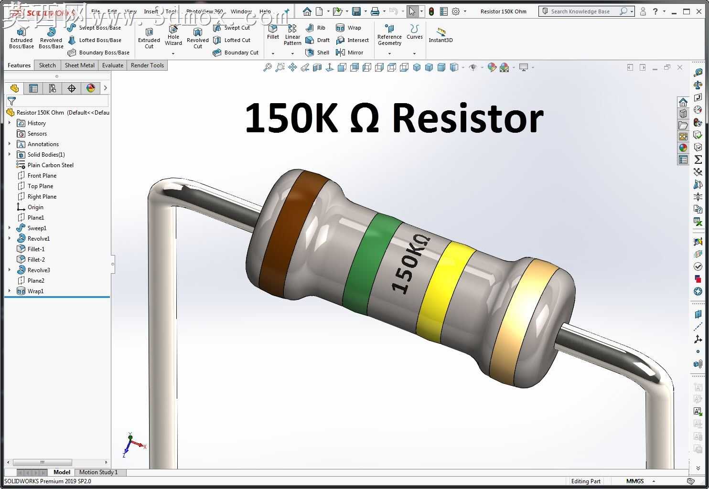709x489 pixels.
Task: Expand the Revolve3 feature node
Action: (x=10, y=270)
